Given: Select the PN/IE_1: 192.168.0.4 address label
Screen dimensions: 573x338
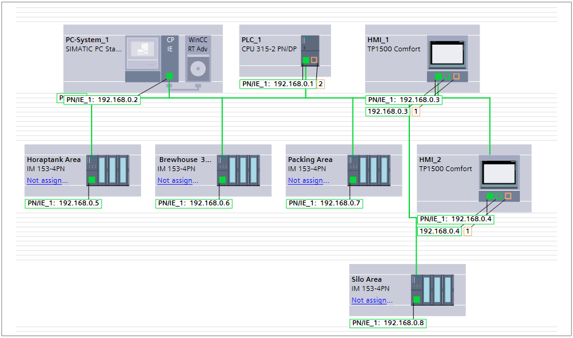Looking at the screenshot, I should 456,219.
